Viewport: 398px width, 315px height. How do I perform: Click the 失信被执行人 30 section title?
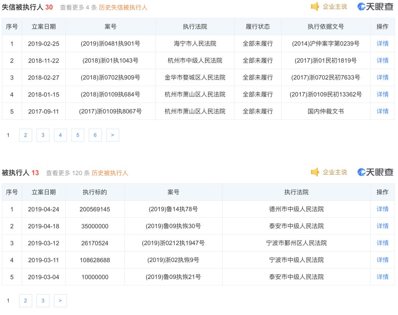(27, 7)
